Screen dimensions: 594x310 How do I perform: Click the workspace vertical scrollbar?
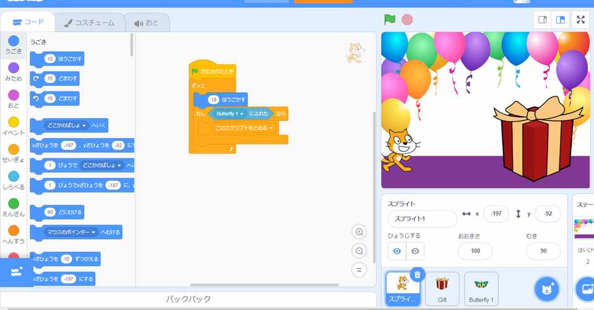(x=374, y=187)
